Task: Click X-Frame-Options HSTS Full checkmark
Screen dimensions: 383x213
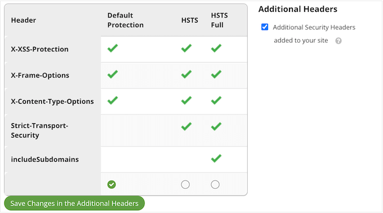Action: pos(216,74)
